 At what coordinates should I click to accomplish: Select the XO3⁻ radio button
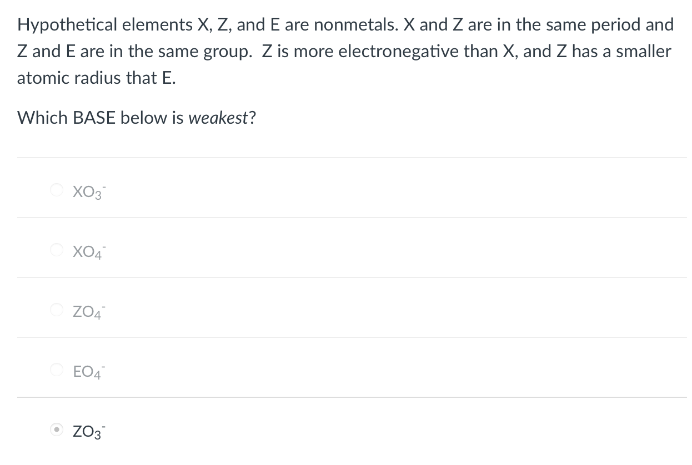pos(57,189)
